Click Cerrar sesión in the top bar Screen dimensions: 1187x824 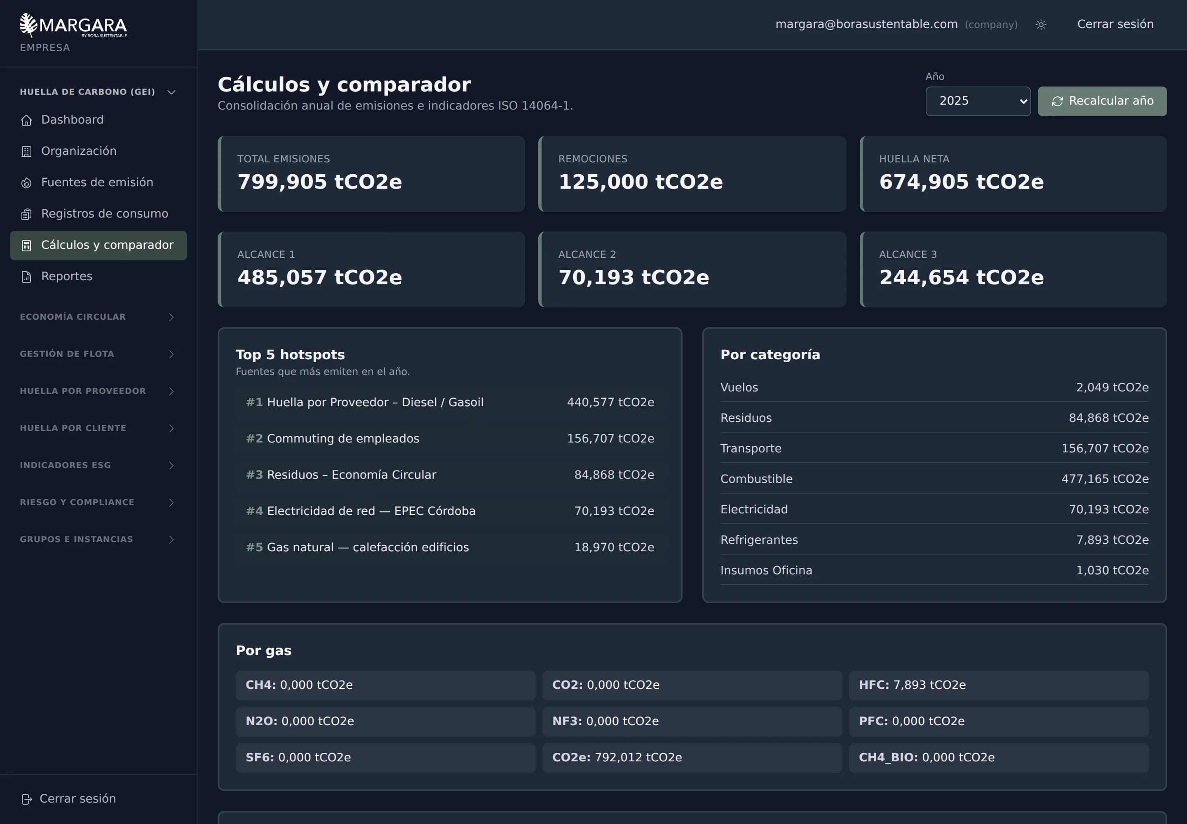coord(1115,24)
